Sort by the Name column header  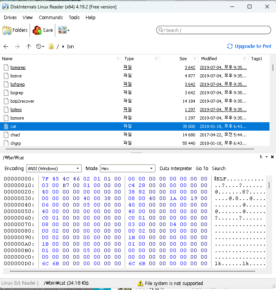click(7, 59)
